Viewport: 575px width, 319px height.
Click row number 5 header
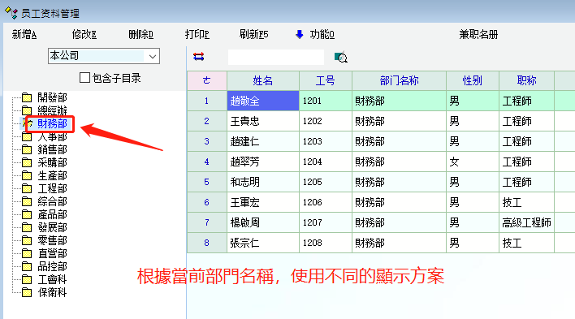[x=207, y=182]
